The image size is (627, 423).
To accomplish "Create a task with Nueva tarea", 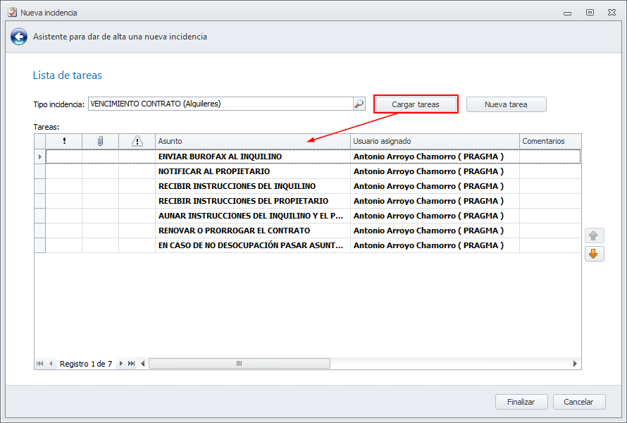I will [507, 104].
